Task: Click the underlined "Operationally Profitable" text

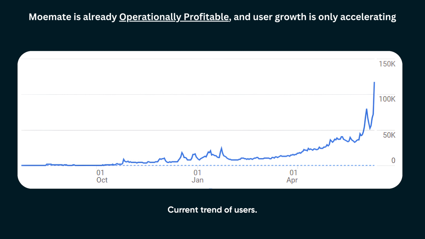Action: click(174, 17)
